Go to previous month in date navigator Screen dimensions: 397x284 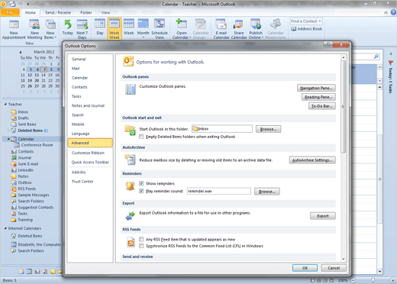point(21,52)
